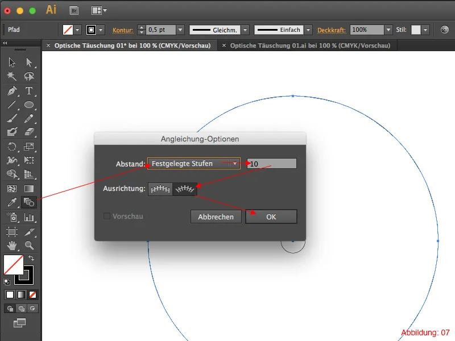The height and width of the screenshot is (341, 455).
Task: Select the Artboard tool
Action: pyautogui.click(x=12, y=232)
